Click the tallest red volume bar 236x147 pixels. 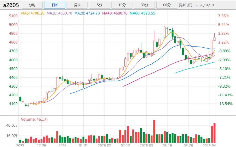(154, 131)
